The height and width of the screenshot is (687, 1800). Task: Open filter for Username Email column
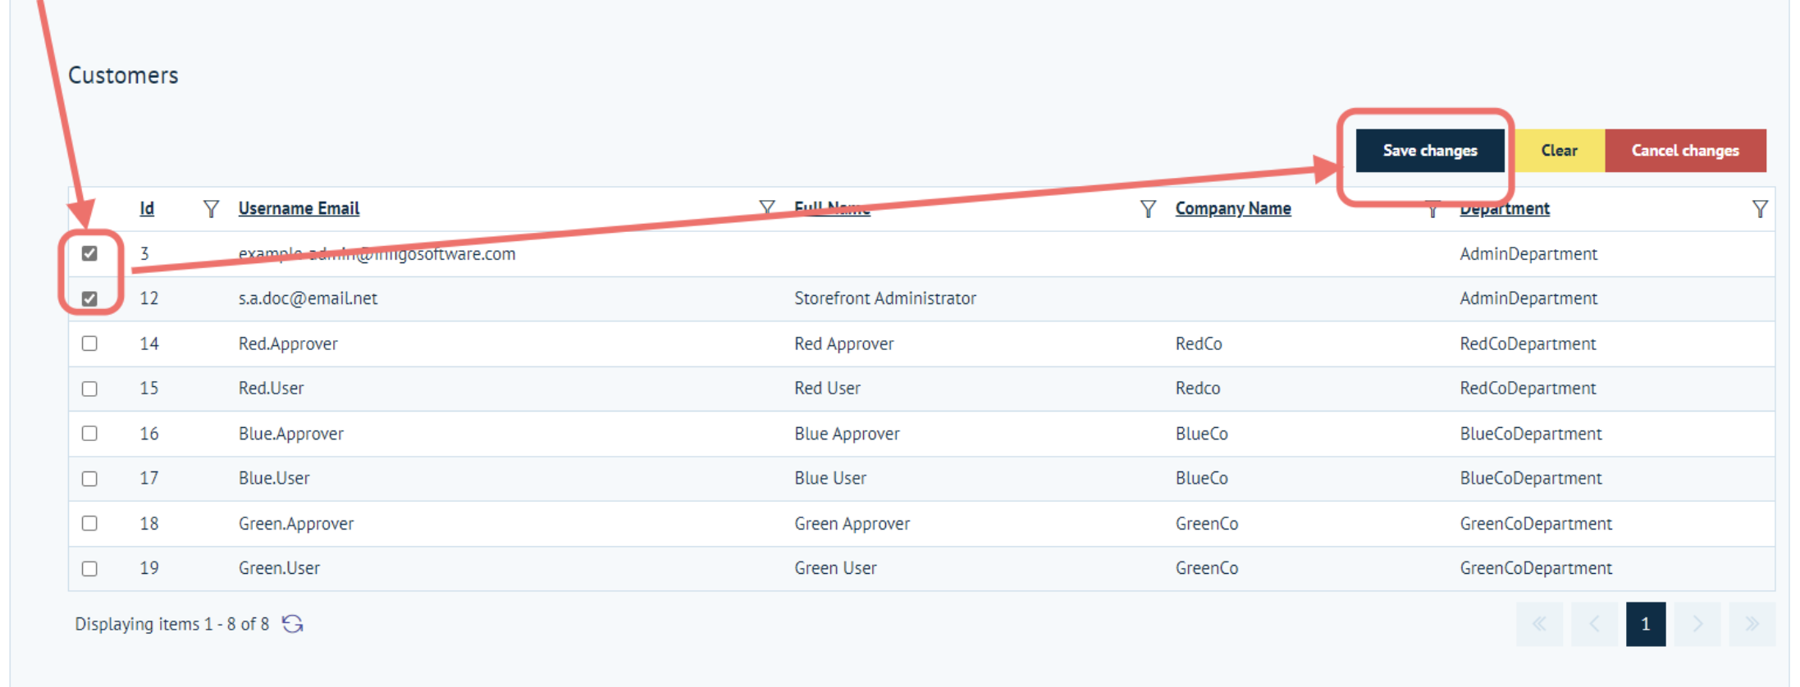tap(767, 207)
